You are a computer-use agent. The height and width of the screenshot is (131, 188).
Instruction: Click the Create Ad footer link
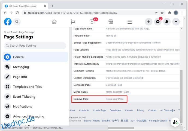[84, 110]
